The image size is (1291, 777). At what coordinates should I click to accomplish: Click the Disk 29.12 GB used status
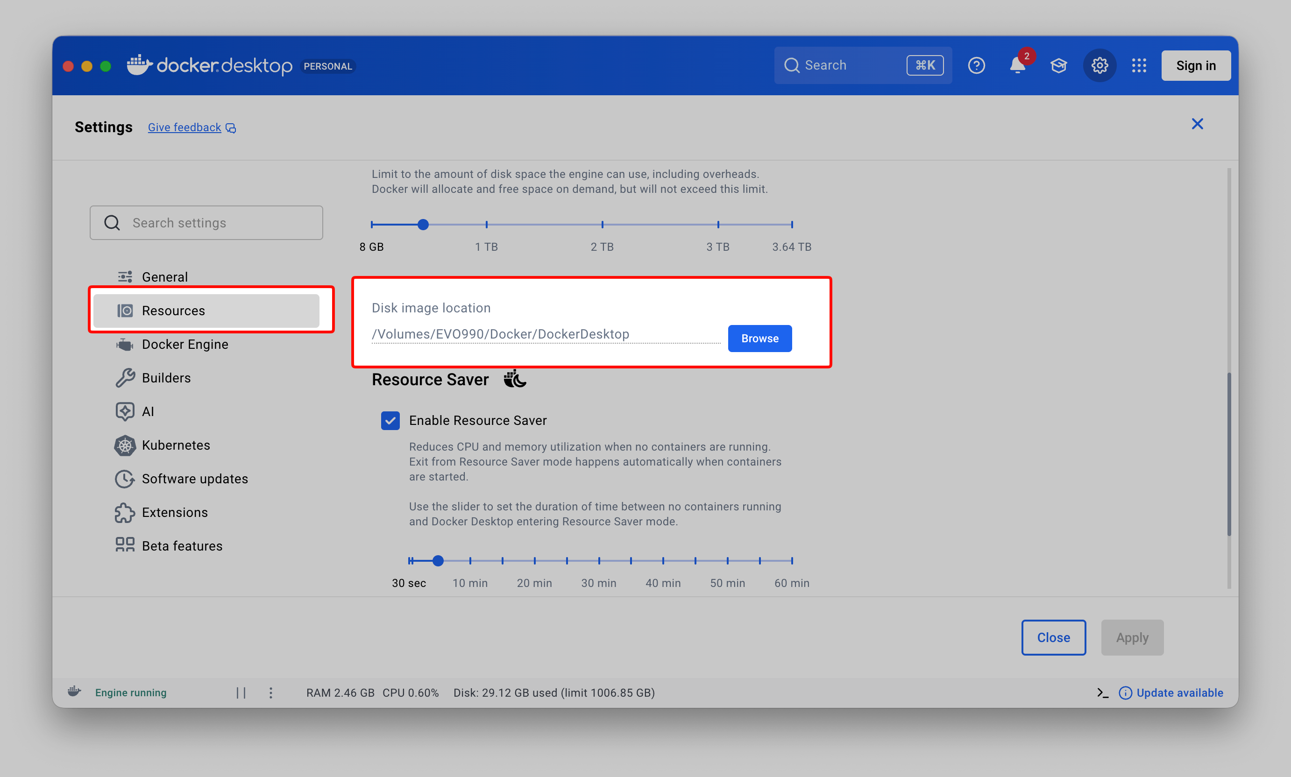click(554, 692)
